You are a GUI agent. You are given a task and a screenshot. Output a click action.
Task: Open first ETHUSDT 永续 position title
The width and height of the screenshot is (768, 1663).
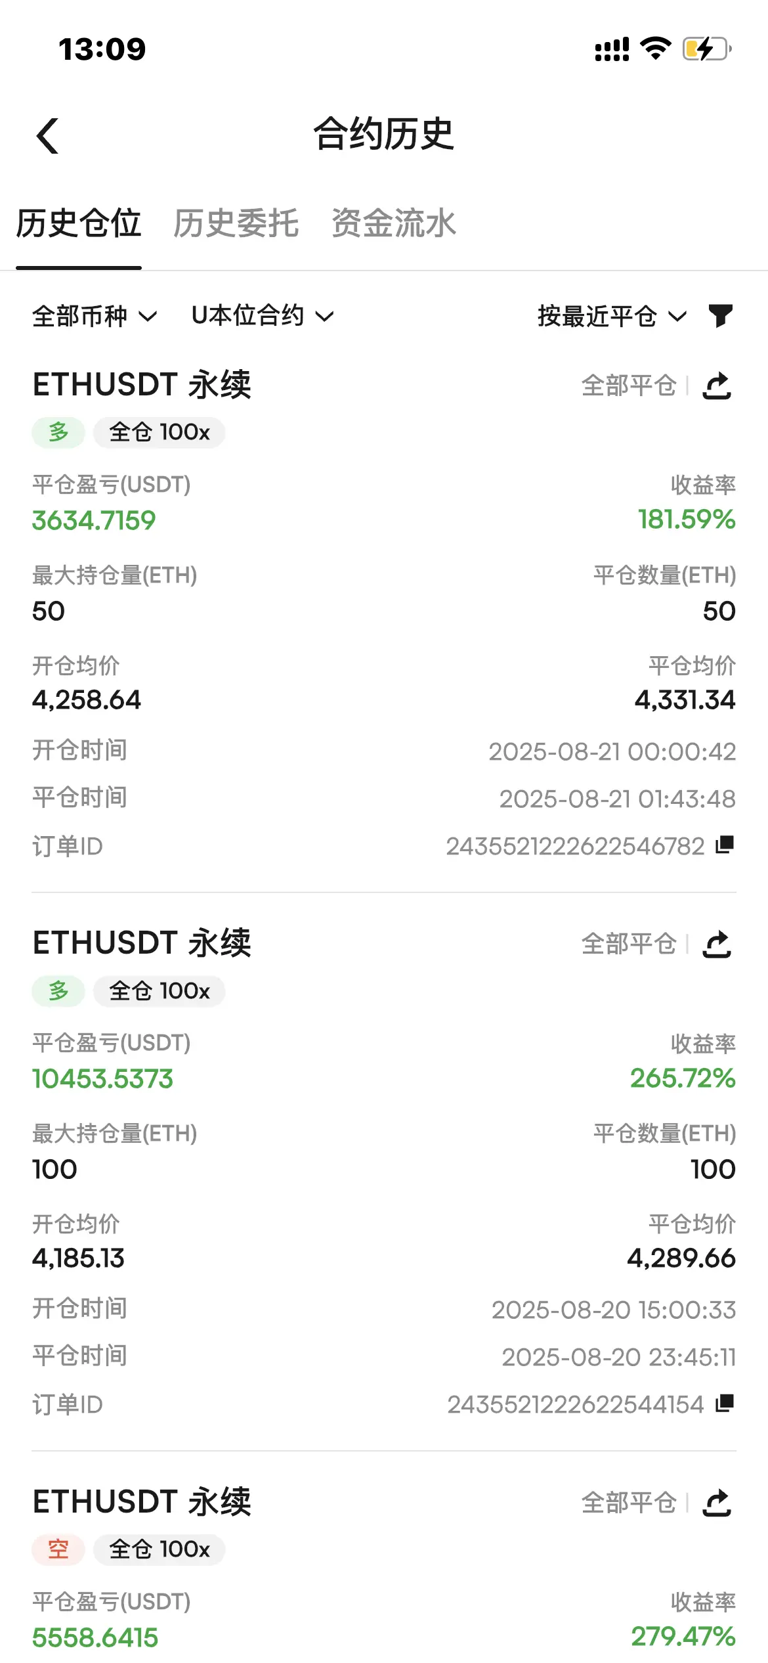(142, 384)
